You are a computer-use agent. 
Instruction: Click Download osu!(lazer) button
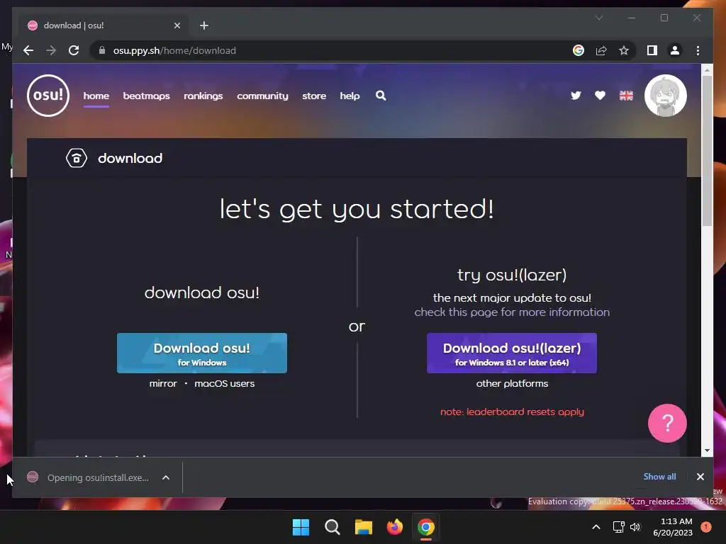(x=512, y=353)
